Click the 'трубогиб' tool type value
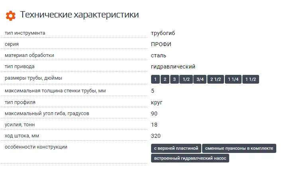The height and width of the screenshot is (182, 287). tap(163, 33)
